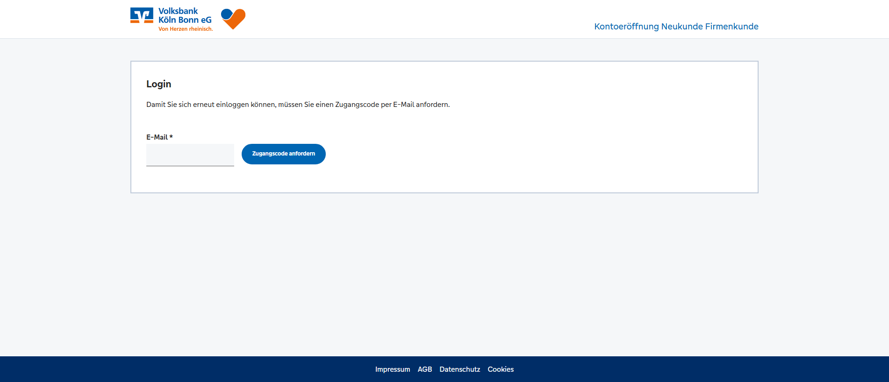Screen dimensions: 889x382
Task: Click the orange-blue heart icon in the header
Action: pyautogui.click(x=233, y=19)
